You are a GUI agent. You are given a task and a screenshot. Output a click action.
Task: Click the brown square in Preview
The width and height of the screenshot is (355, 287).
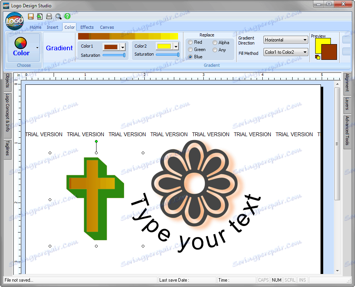pyautogui.click(x=329, y=52)
